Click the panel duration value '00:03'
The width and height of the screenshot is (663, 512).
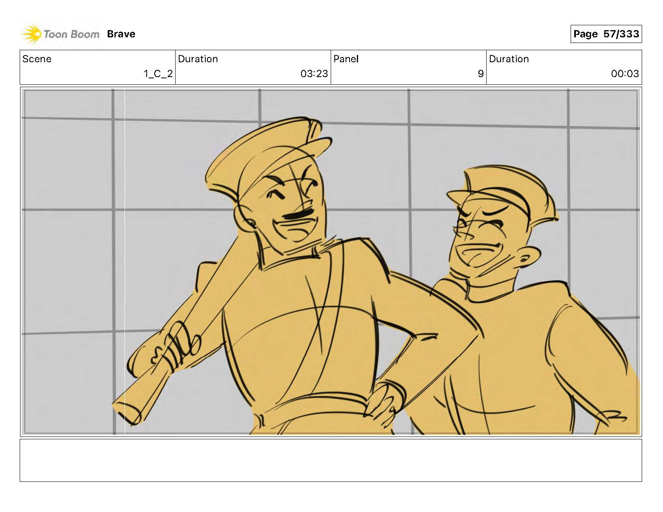point(625,74)
